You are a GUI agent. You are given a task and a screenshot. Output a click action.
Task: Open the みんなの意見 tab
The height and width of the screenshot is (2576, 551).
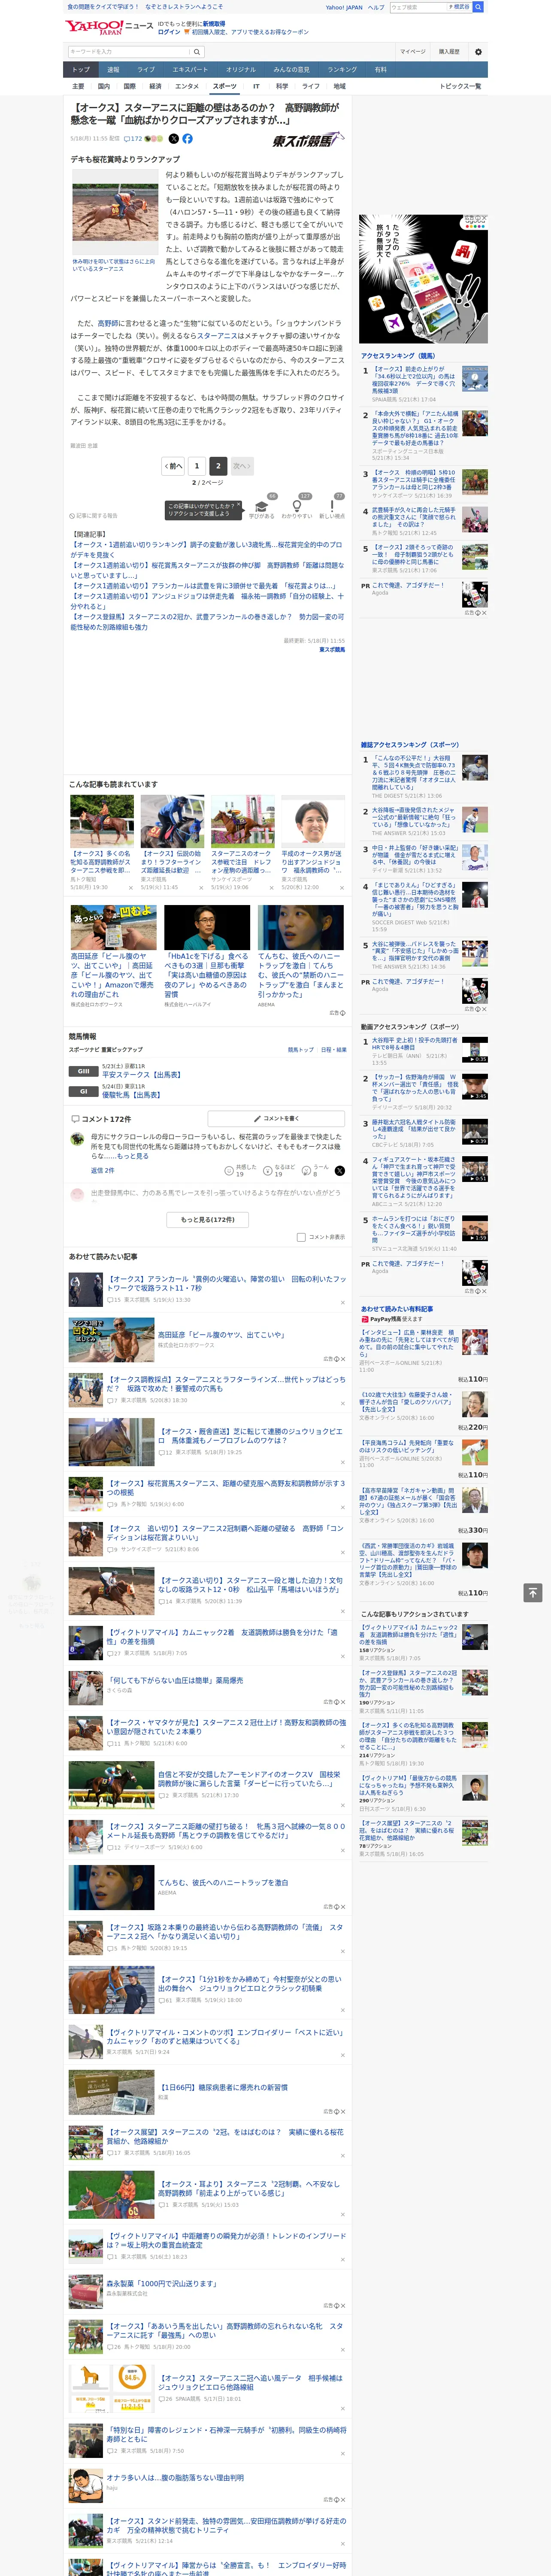(x=291, y=70)
